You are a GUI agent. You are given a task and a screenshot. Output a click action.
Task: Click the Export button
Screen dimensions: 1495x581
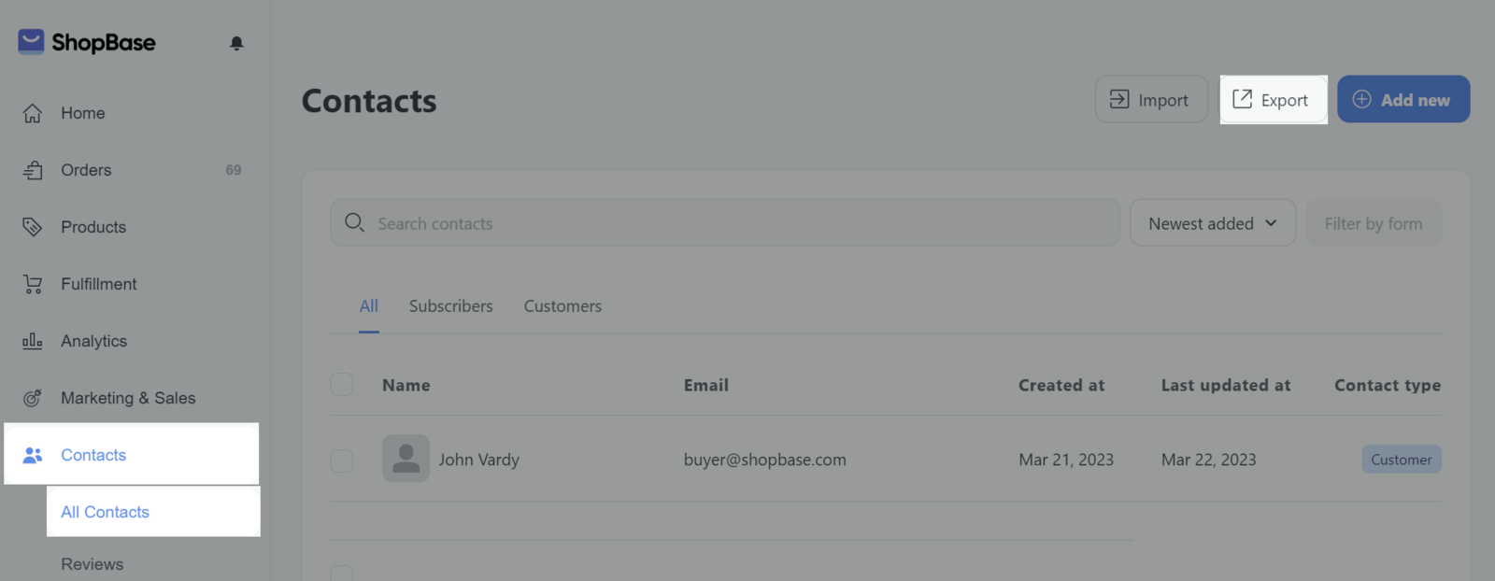1274,99
